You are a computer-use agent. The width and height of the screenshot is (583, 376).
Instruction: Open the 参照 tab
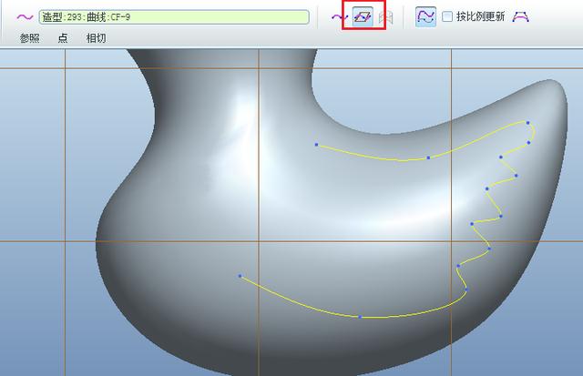click(x=30, y=38)
